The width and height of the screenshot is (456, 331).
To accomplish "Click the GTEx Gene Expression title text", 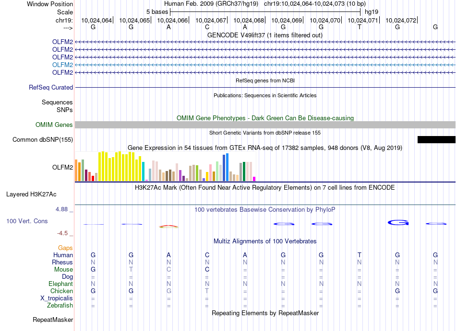I will coord(265,148).
